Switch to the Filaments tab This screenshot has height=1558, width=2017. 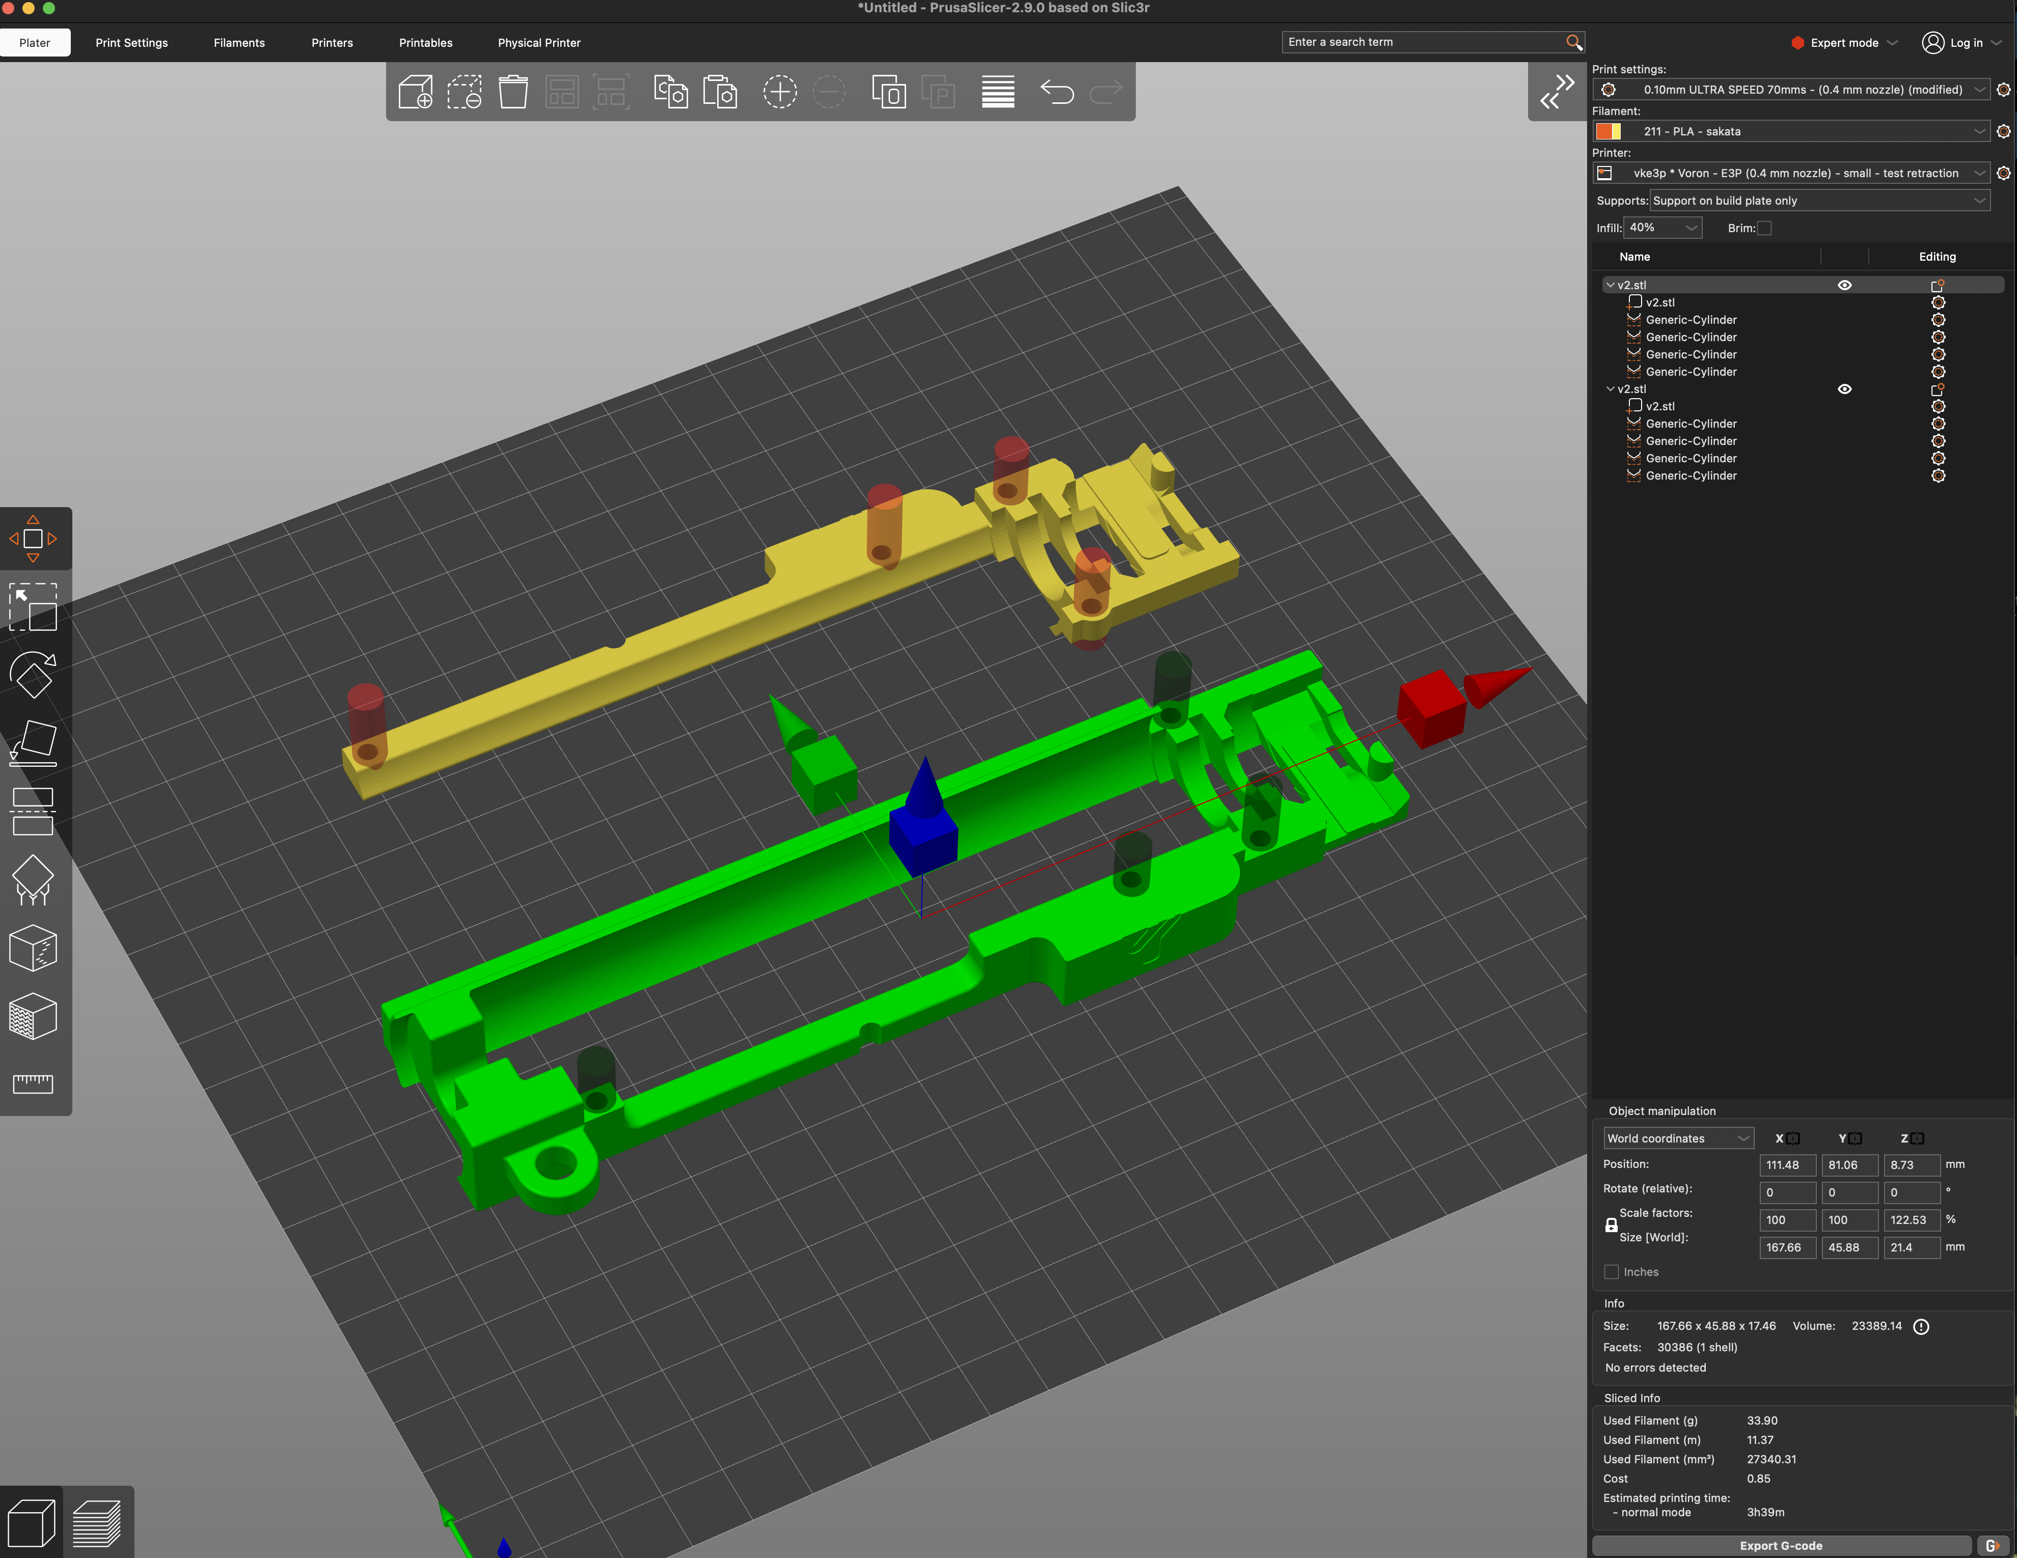pos(239,42)
